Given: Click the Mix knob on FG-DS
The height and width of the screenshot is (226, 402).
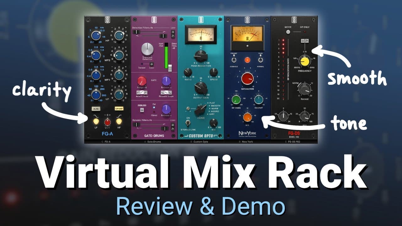Looking at the screenshot, I should [305, 116].
